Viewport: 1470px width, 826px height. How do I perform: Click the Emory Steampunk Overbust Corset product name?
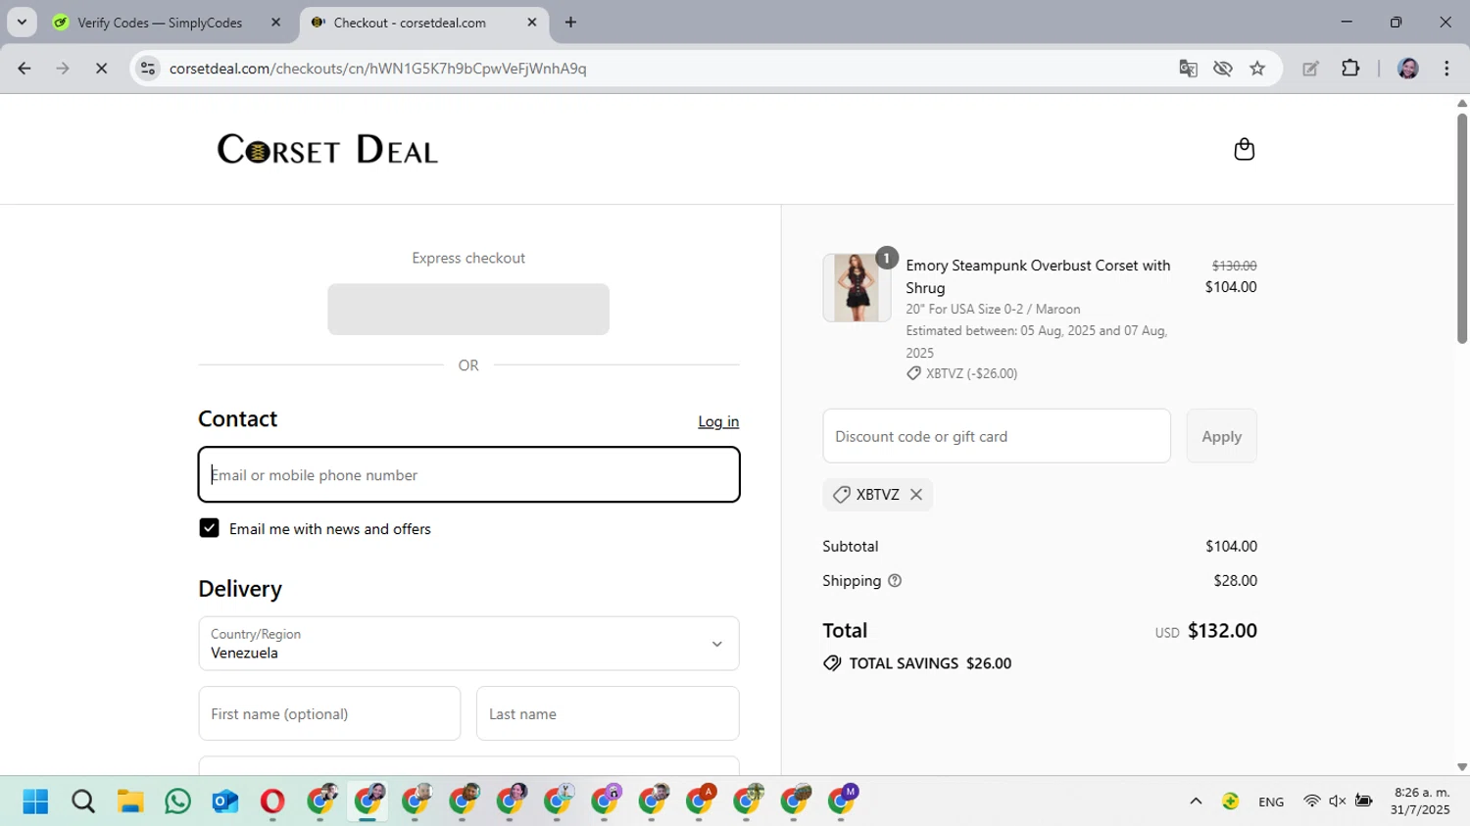[1038, 276]
